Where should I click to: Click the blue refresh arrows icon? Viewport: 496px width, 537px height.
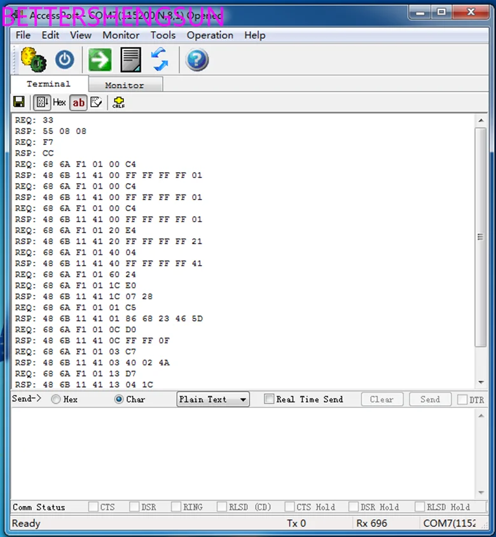coord(160,60)
